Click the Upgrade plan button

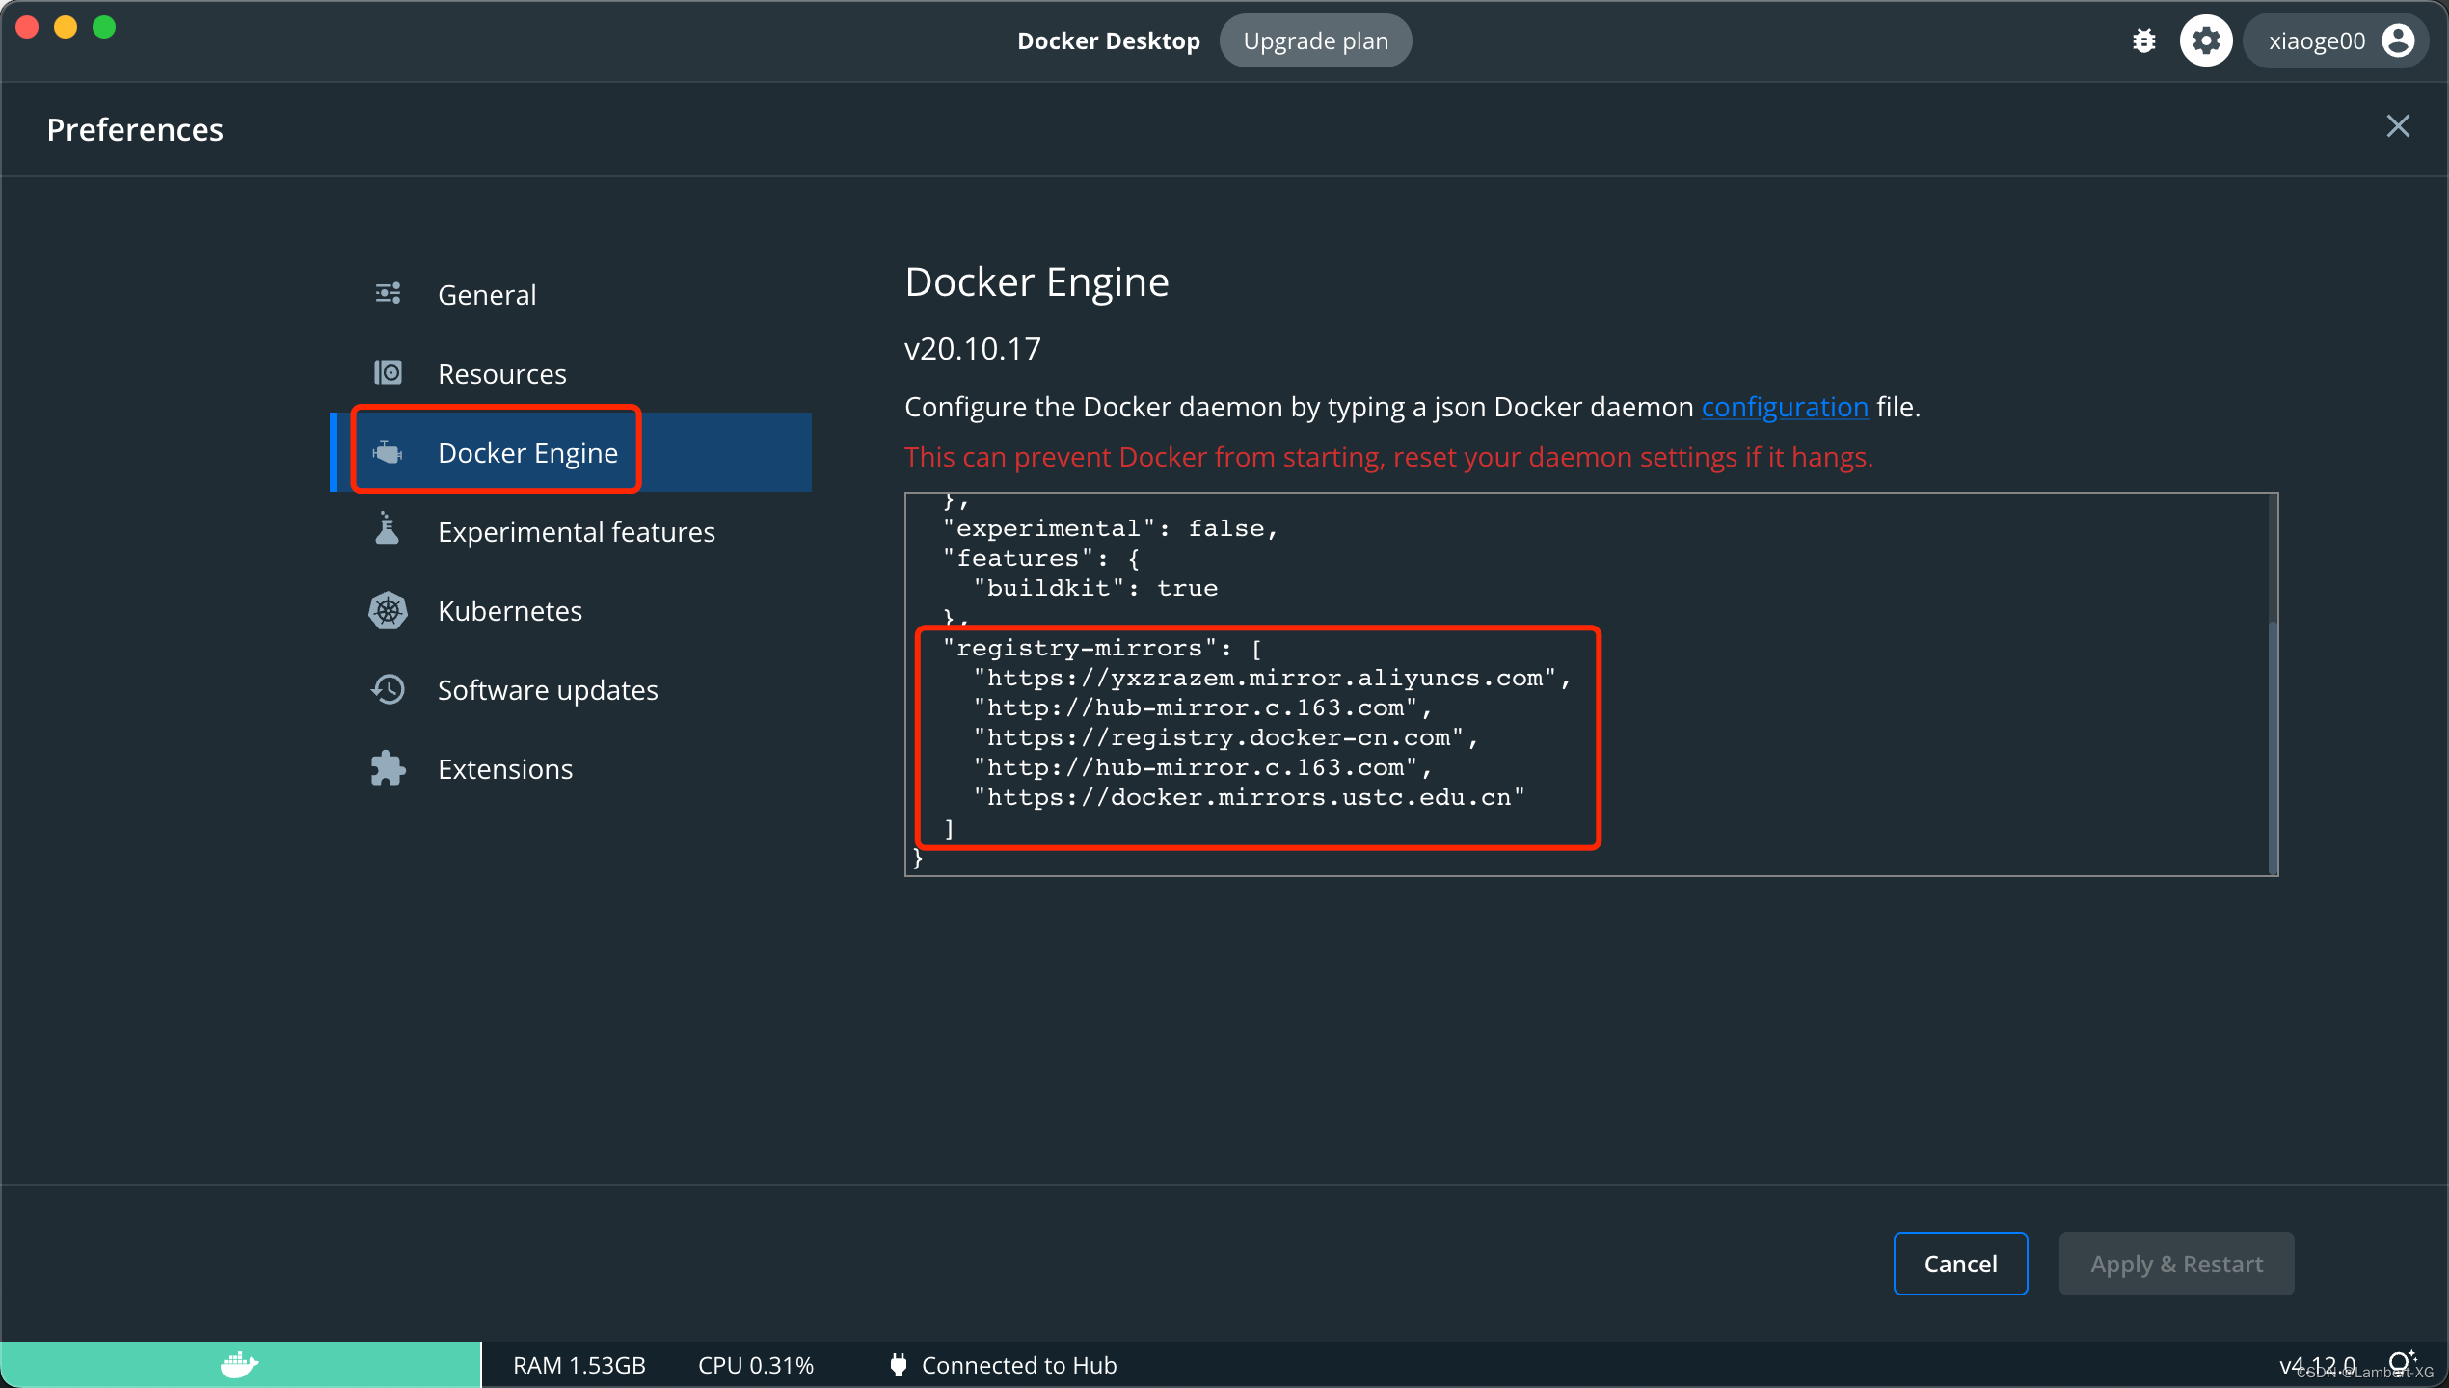1315,40
